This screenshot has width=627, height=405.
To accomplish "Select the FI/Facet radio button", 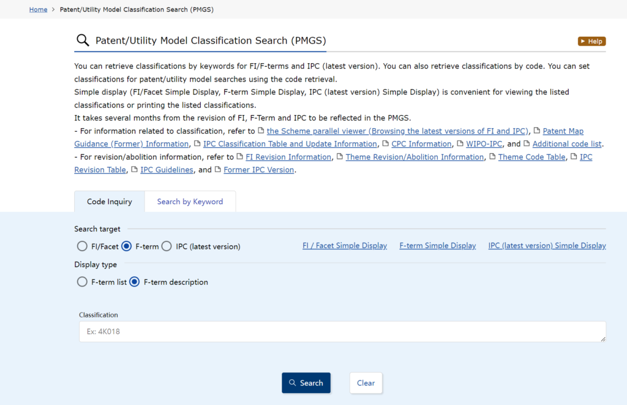I will pos(82,246).
